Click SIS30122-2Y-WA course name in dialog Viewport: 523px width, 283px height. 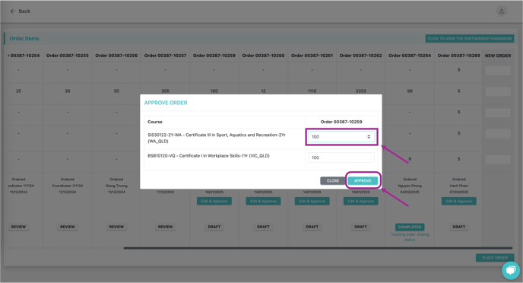(x=217, y=138)
